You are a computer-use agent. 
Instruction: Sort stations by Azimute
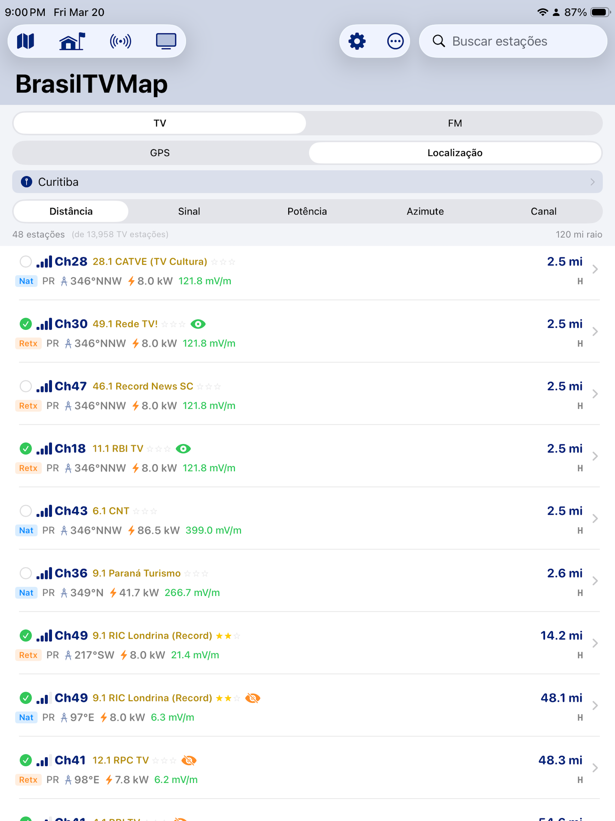point(425,212)
